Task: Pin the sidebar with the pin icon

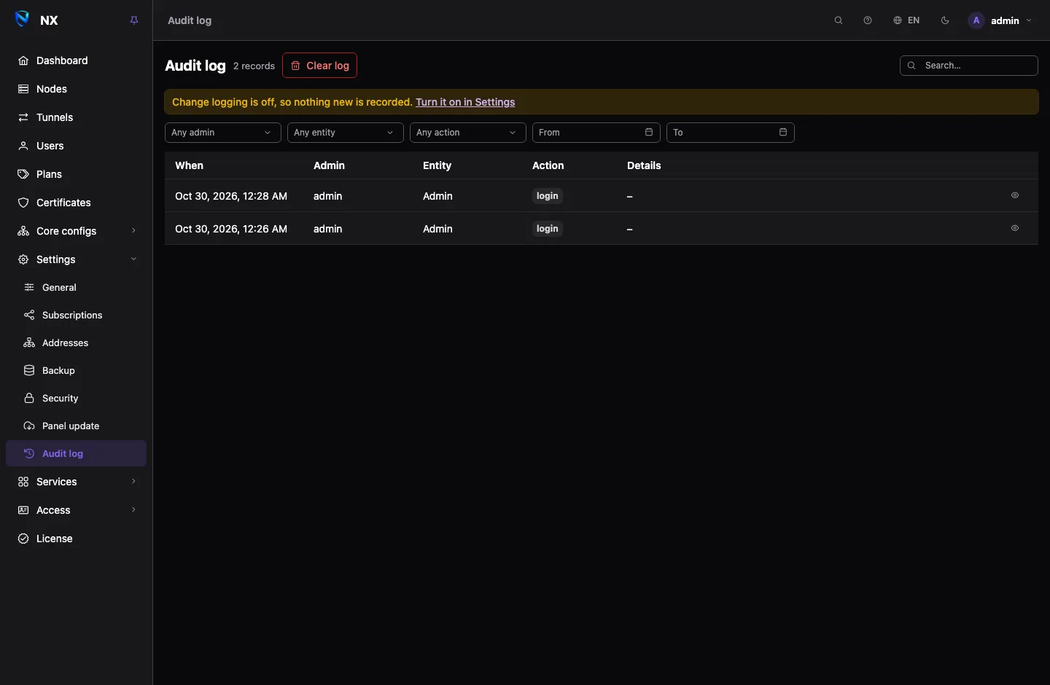Action: click(134, 20)
